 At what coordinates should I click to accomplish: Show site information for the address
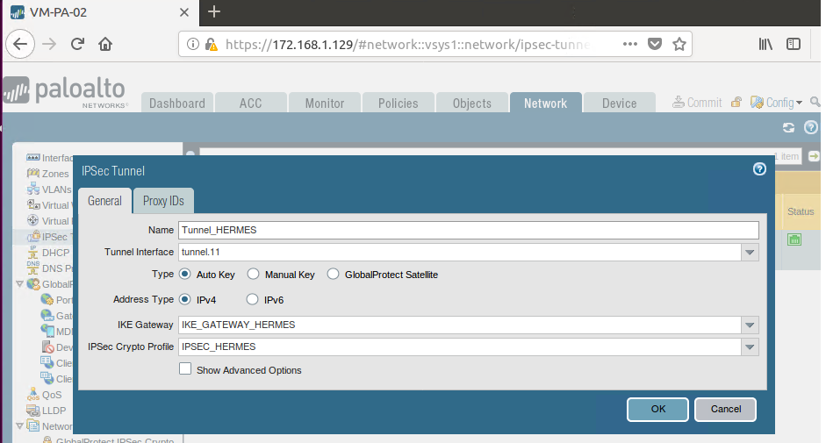click(x=193, y=44)
